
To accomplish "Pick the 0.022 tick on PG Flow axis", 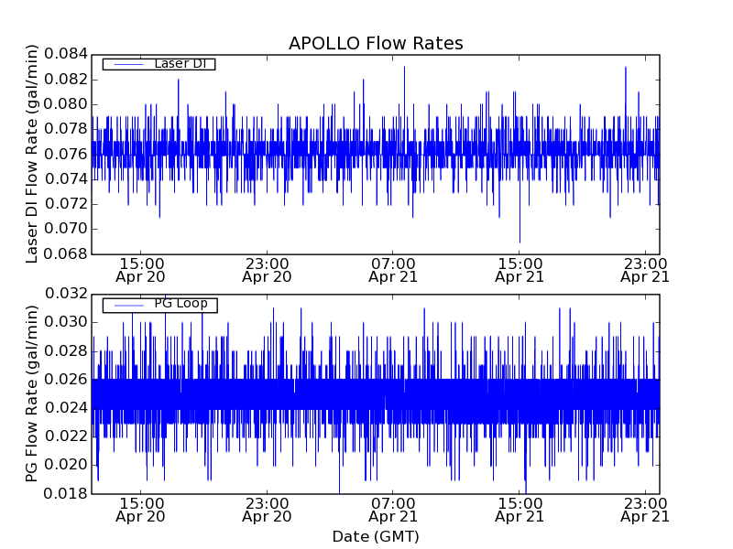I will (66, 437).
